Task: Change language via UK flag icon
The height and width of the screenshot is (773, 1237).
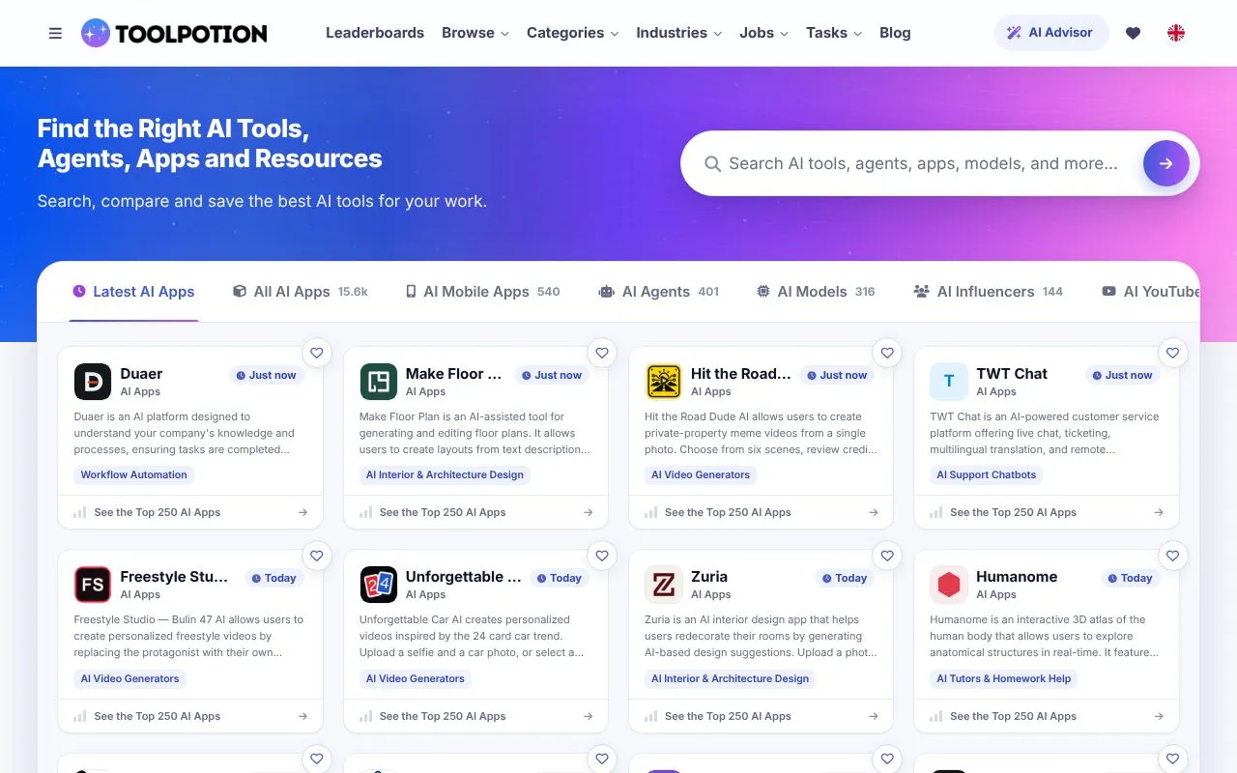Action: (1176, 33)
